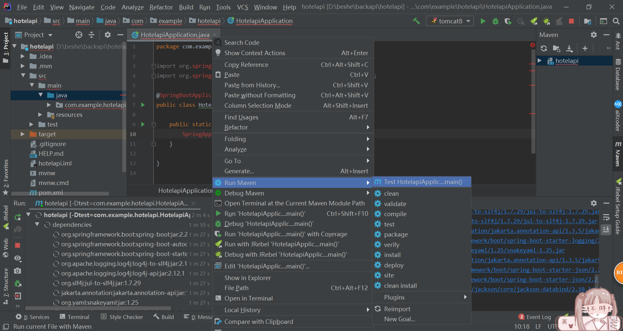Screen dimensions: 623x331
Task: Open the Terminal tool window button
Action: pyautogui.click(x=74, y=317)
